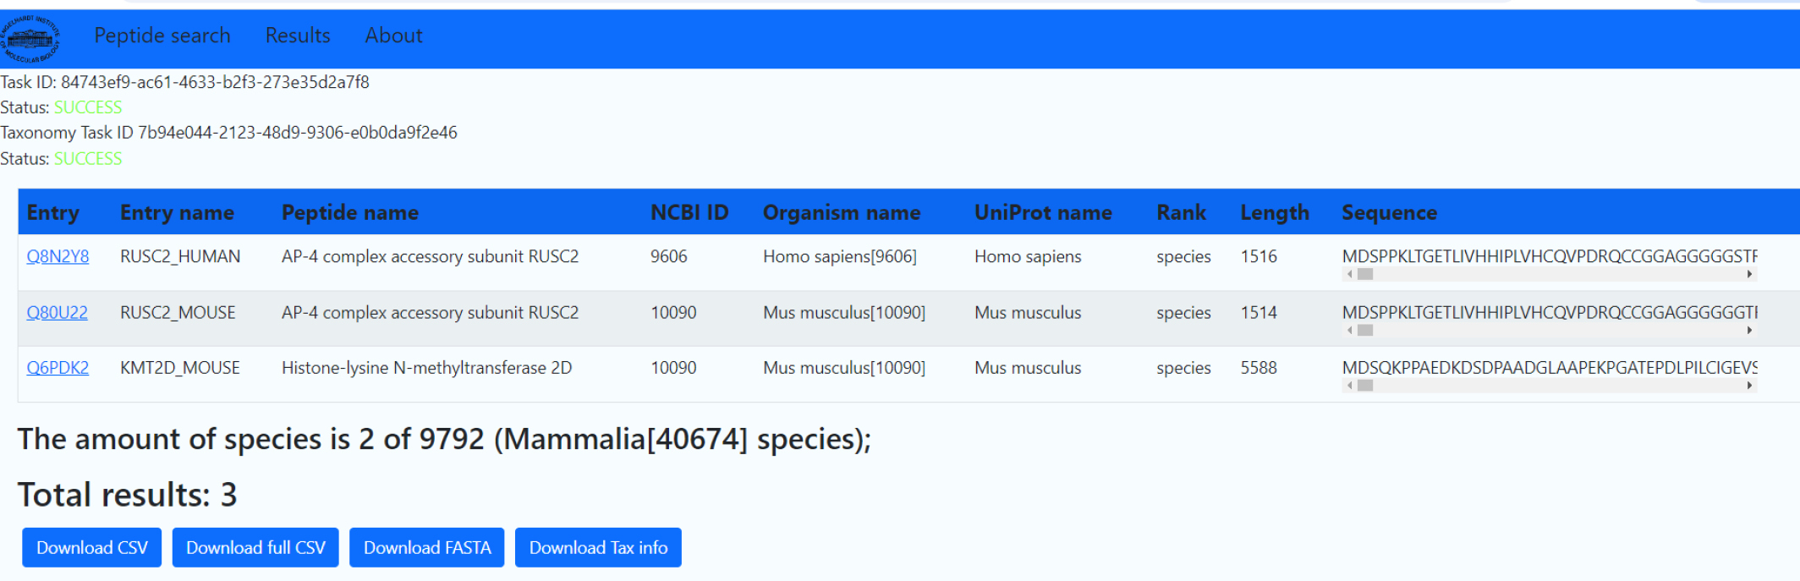Click right scroll arrow of KMT2D_MOUSE sequence
Screen dimensions: 1800x581
[x=1749, y=386]
